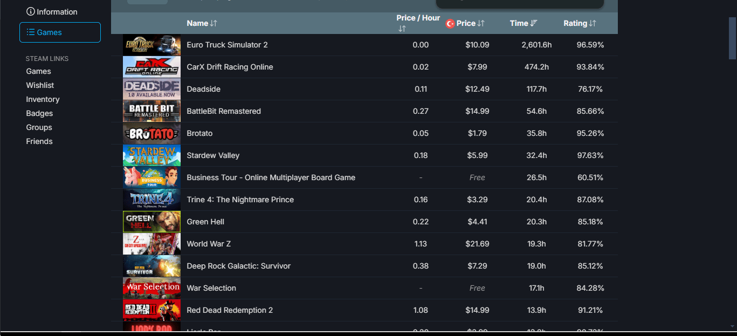This screenshot has width=737, height=336.
Task: Open the Information section
Action: [x=52, y=12]
